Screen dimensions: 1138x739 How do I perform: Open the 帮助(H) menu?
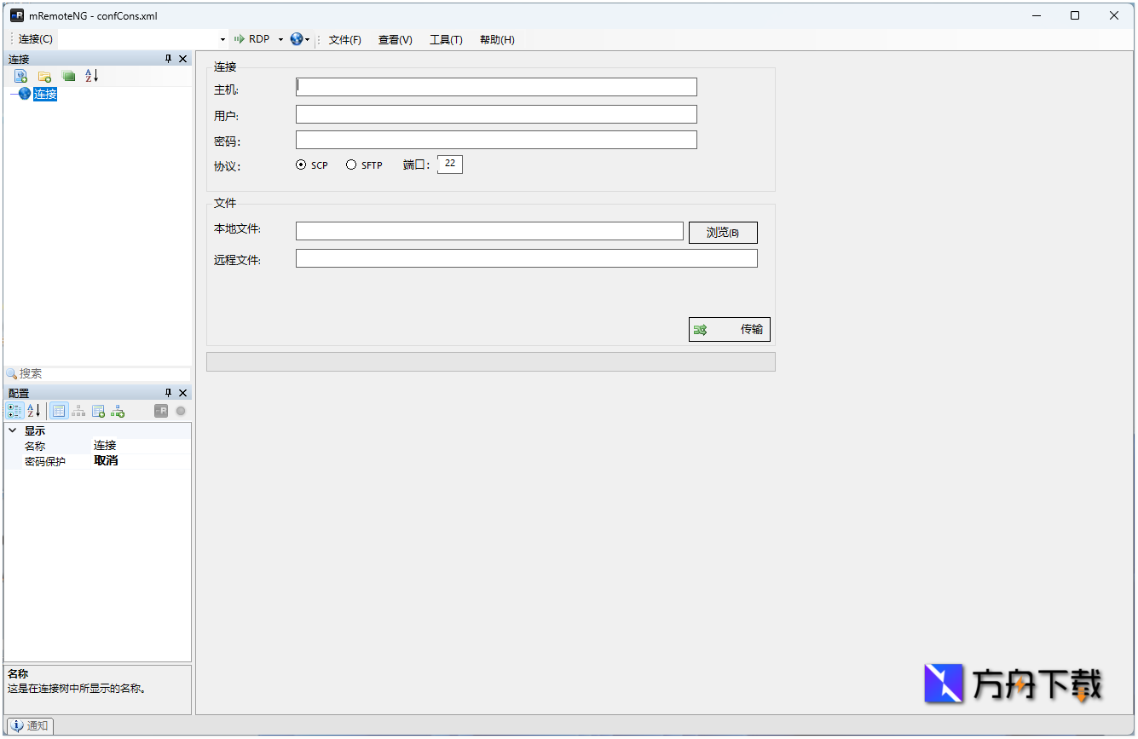497,39
